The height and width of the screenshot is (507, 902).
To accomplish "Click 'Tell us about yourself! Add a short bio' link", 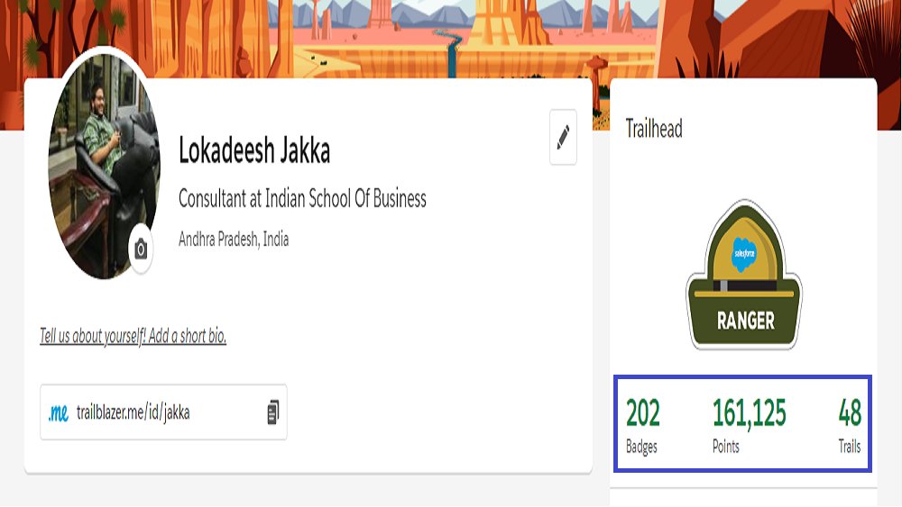I will coord(133,335).
